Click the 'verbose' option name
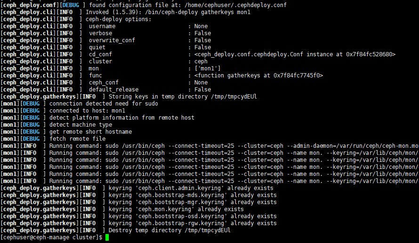This screenshot has height=243, width=419. [100, 33]
